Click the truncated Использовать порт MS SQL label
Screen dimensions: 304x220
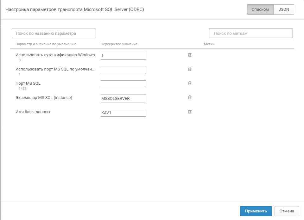tap(55, 69)
